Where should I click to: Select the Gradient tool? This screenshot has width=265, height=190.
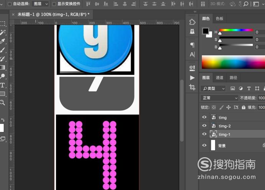pos(2,68)
